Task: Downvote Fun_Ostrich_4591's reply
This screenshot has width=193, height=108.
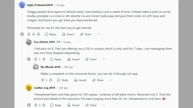Action: click(x=44, y=59)
